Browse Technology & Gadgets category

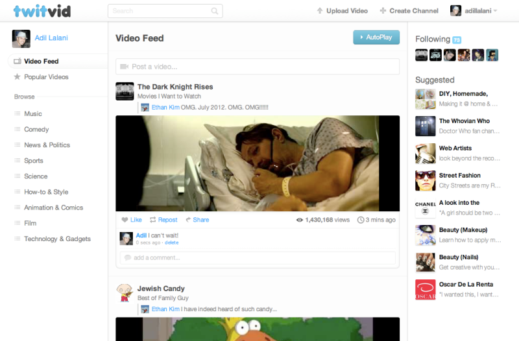[x=57, y=239]
